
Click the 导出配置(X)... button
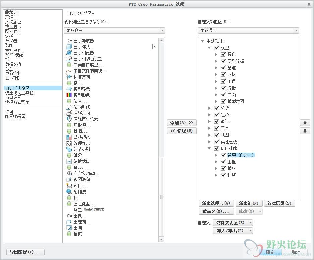tap(25, 252)
